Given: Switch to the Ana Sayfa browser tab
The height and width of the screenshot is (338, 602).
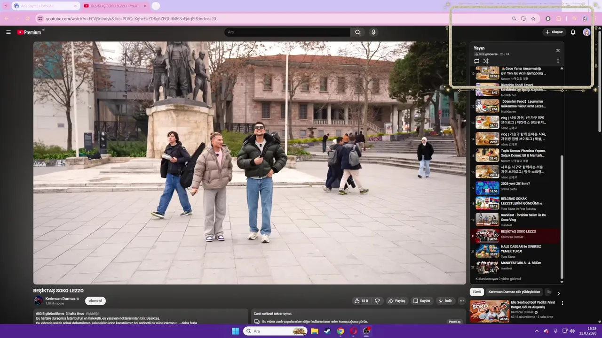Looking at the screenshot, I should [46, 6].
